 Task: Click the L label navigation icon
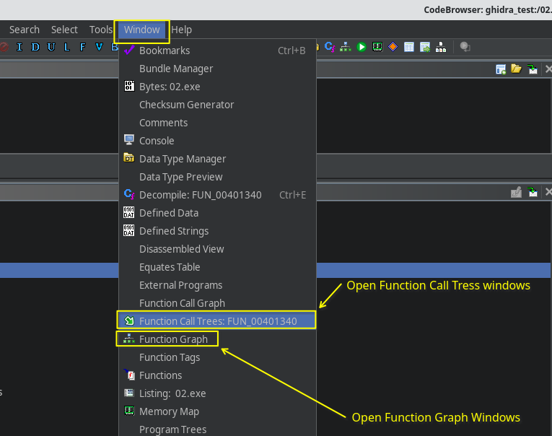[x=66, y=47]
